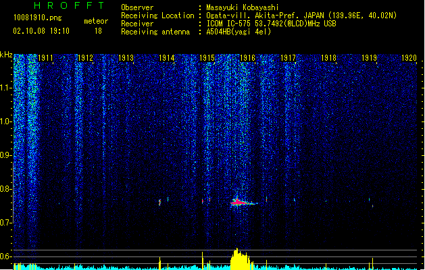
Task: Click the 0.6 kHz frequency label
Action: [5, 256]
